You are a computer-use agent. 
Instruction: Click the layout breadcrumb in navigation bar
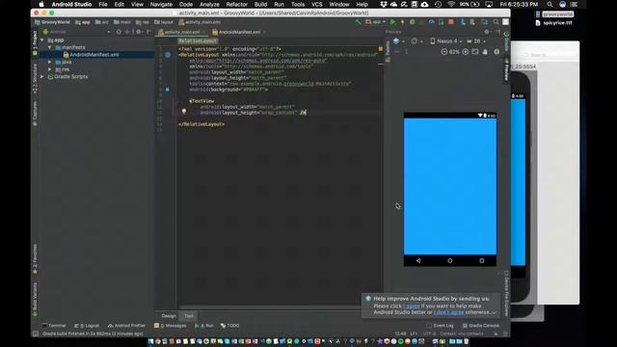(x=164, y=22)
